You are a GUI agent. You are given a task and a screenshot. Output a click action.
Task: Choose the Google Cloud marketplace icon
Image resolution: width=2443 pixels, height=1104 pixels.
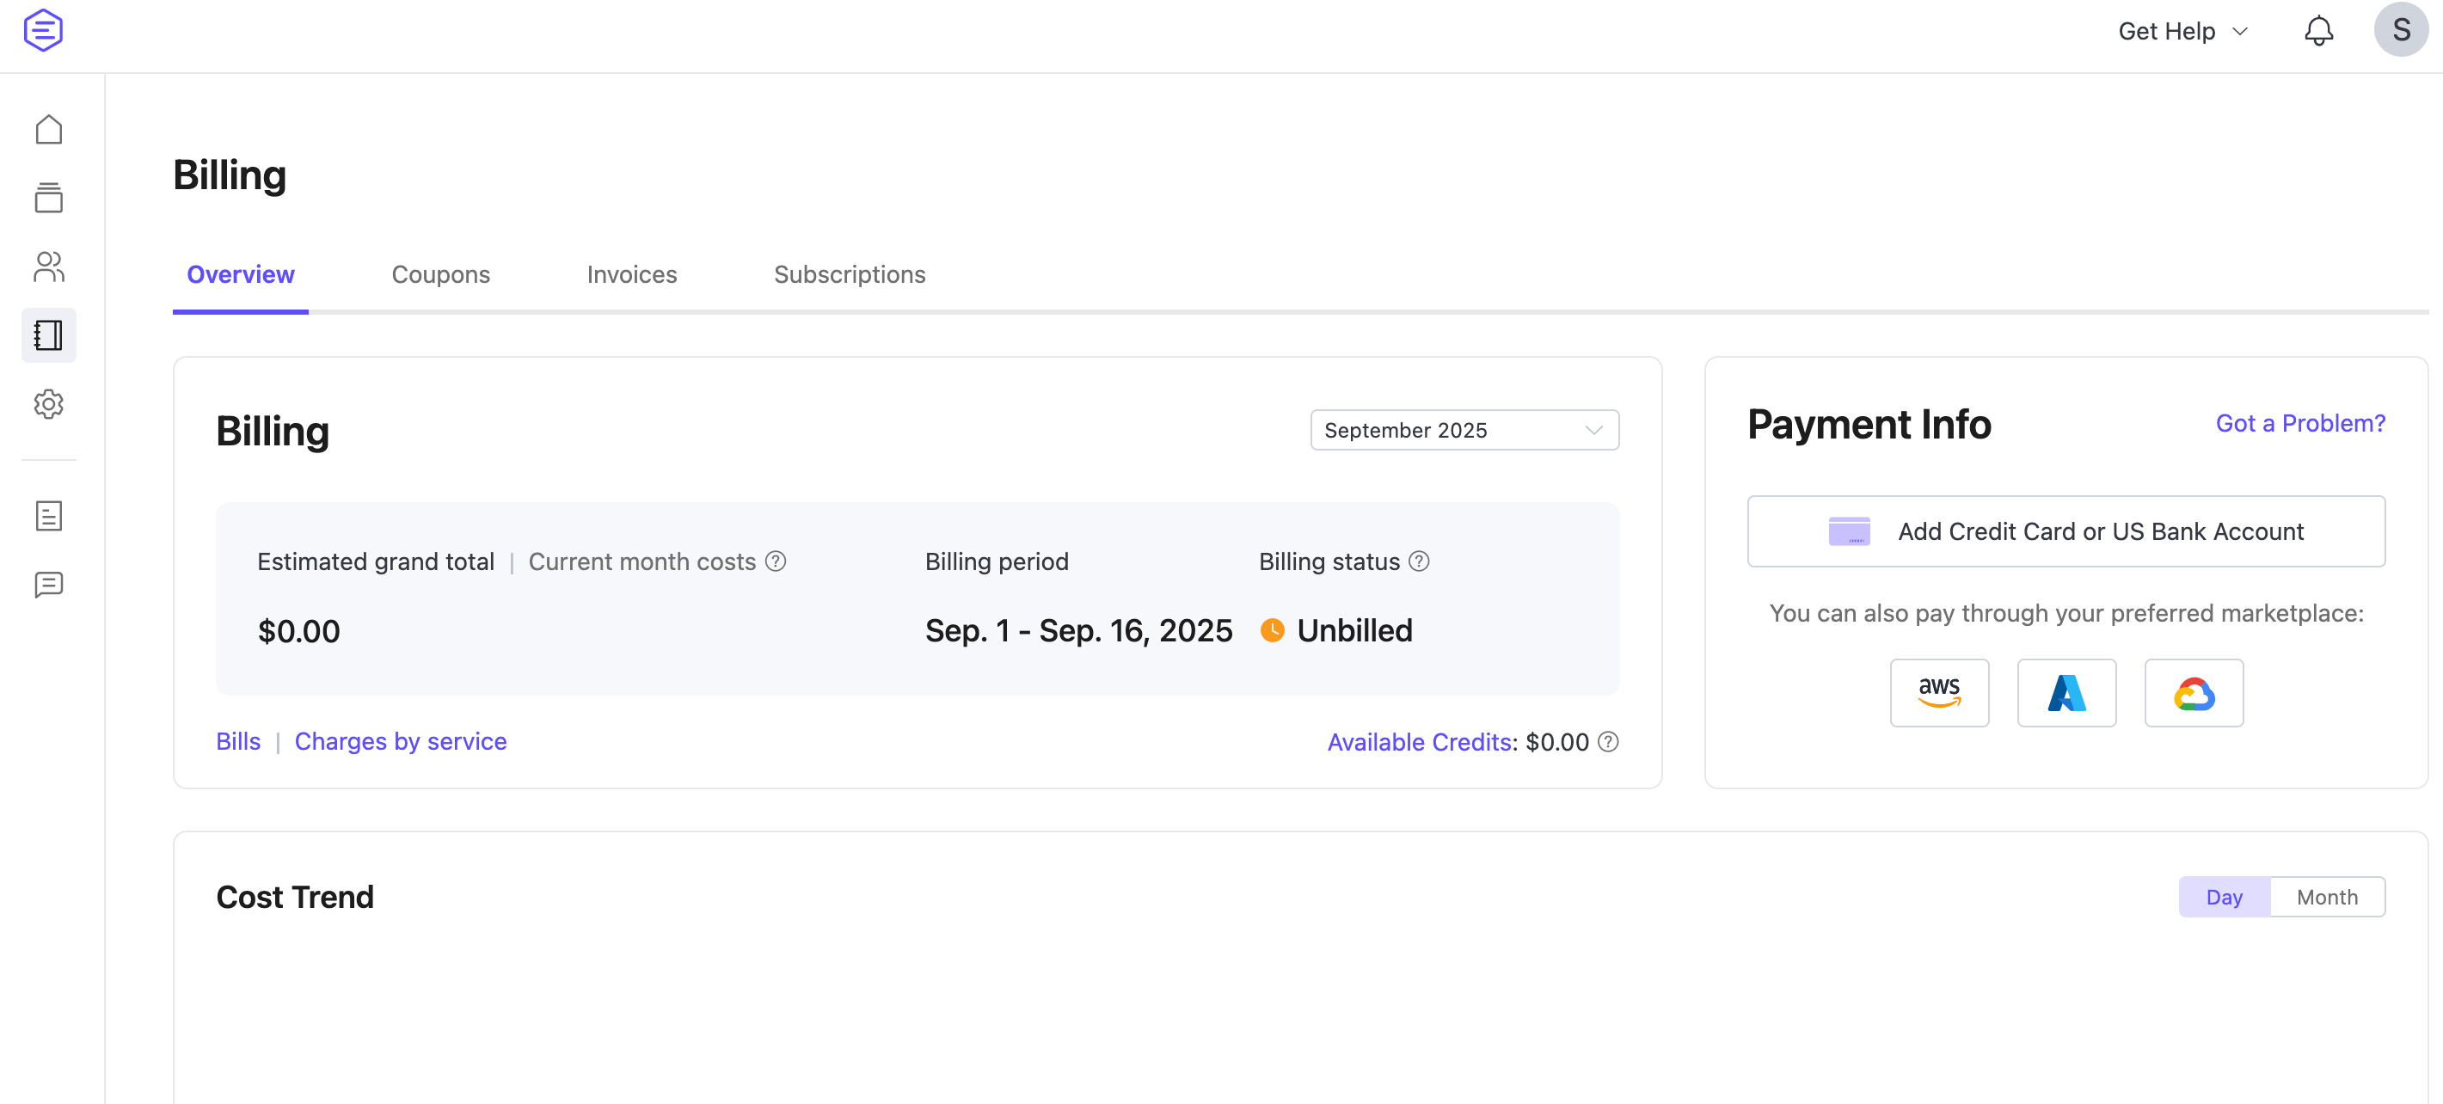2193,692
